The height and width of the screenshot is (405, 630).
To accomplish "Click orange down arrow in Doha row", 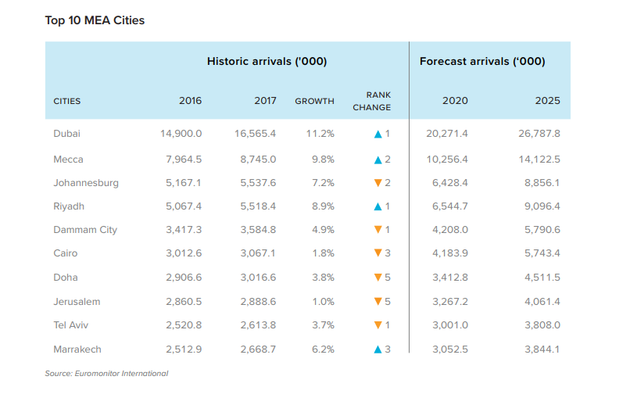I will [378, 278].
